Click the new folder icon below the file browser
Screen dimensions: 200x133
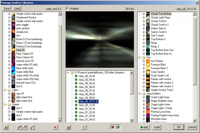point(68,127)
